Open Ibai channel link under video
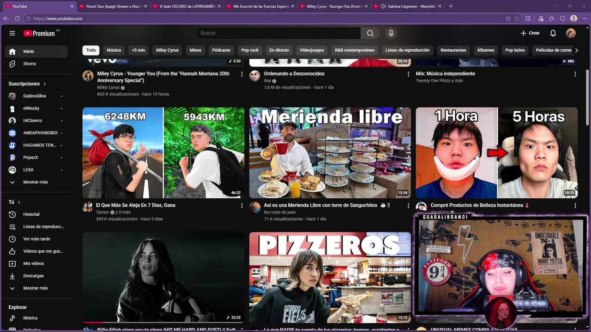 pos(267,81)
